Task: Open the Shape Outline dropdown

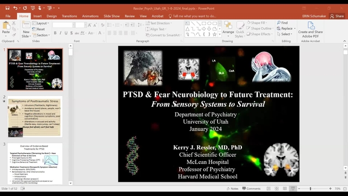Action: coord(260,28)
